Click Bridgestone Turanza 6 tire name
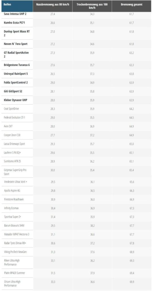 tap(17, 65)
